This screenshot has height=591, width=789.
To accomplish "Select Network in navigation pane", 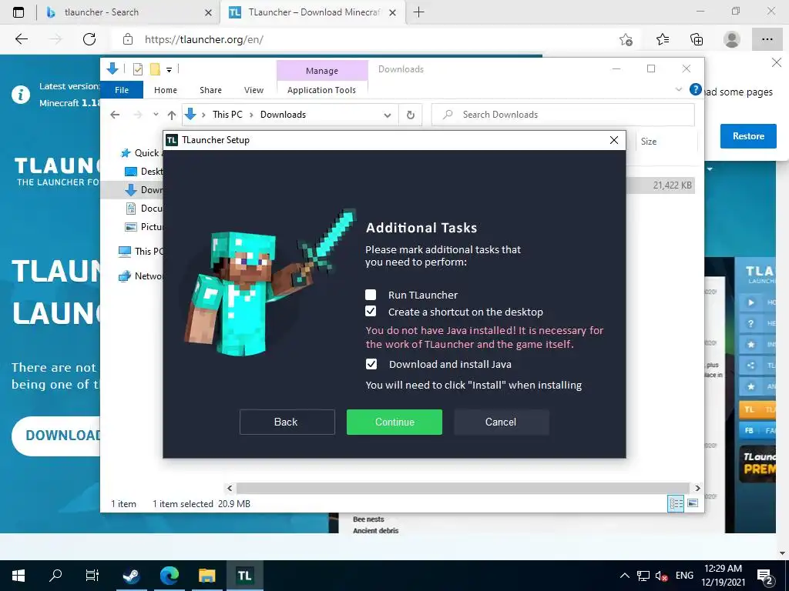I will click(141, 276).
